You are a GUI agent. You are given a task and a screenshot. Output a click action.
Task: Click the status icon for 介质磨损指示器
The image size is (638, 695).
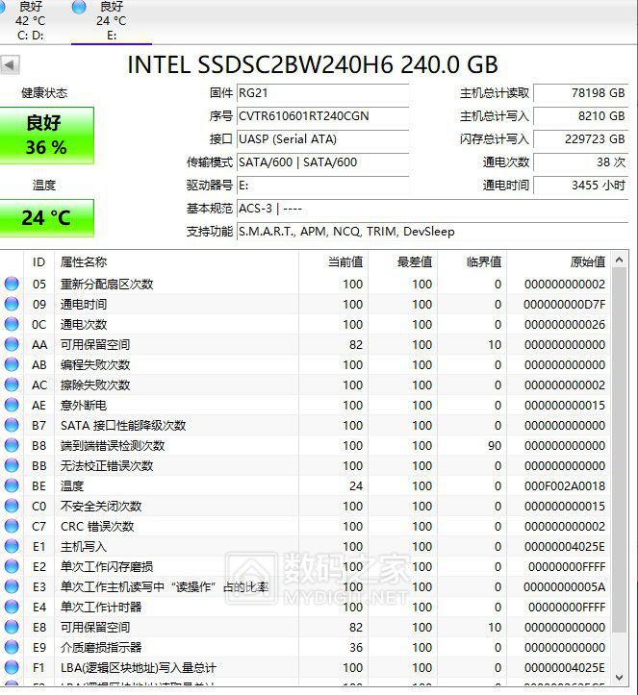(12, 647)
